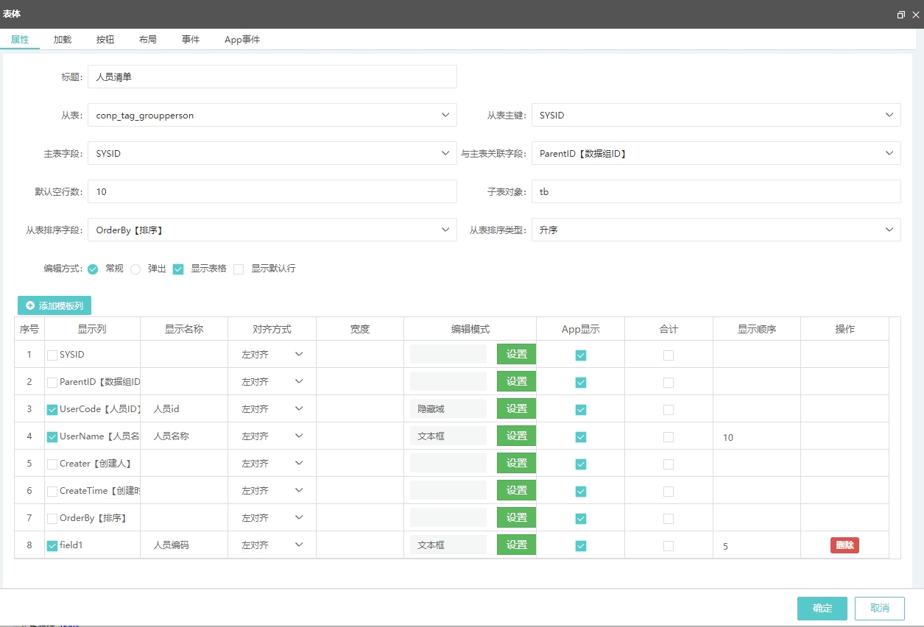Viewport: 924px width, 627px height.
Task: Uncheck the UserName display column checkbox
Action: (52, 436)
